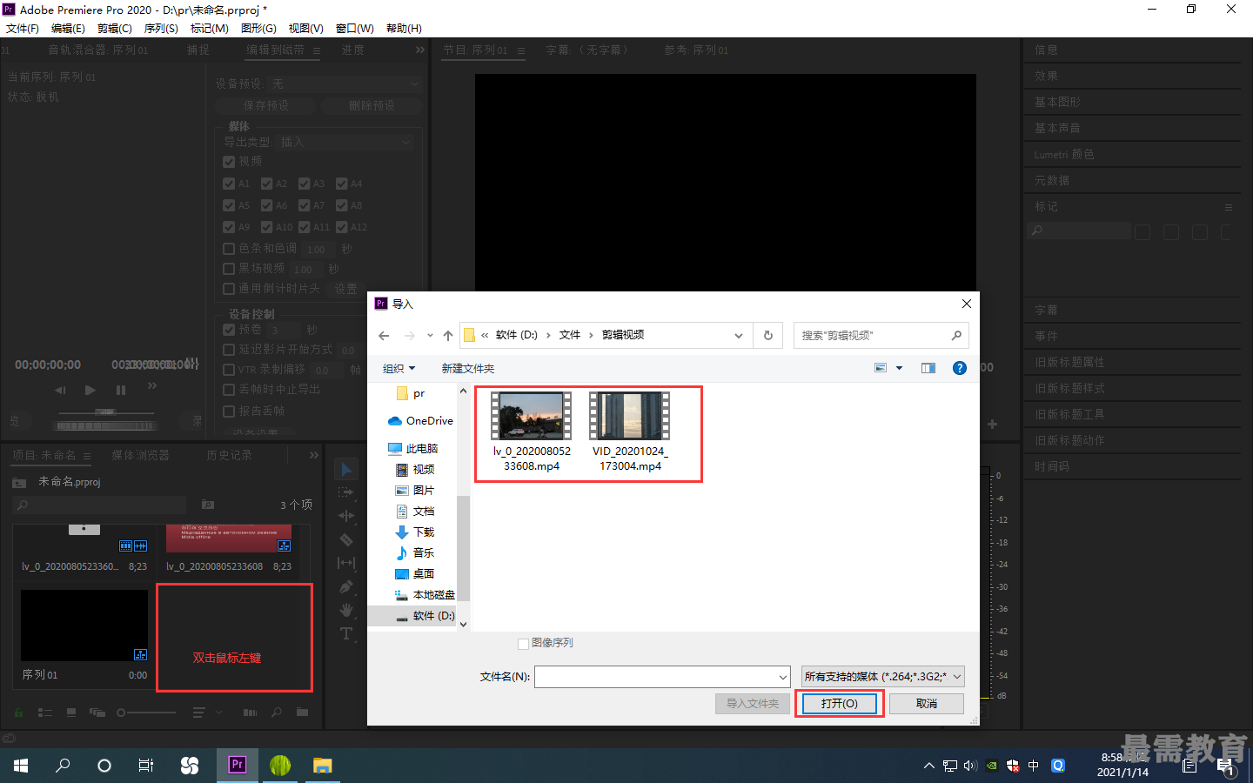This screenshot has width=1253, height=783.
Task: Click the project sort icons button
Action: coord(198,713)
